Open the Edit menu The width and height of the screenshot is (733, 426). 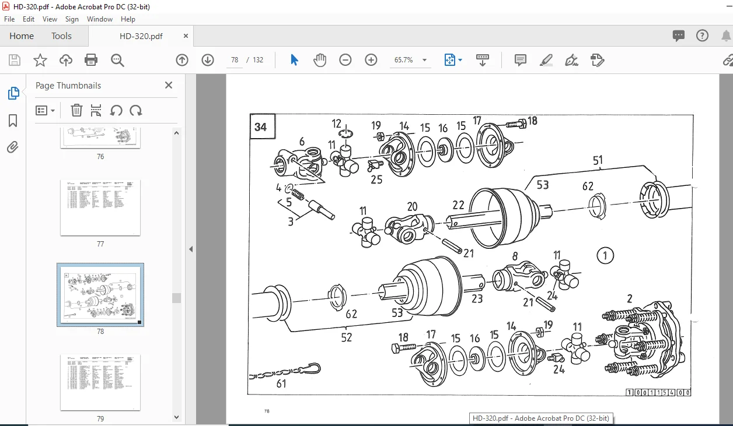[x=29, y=19]
